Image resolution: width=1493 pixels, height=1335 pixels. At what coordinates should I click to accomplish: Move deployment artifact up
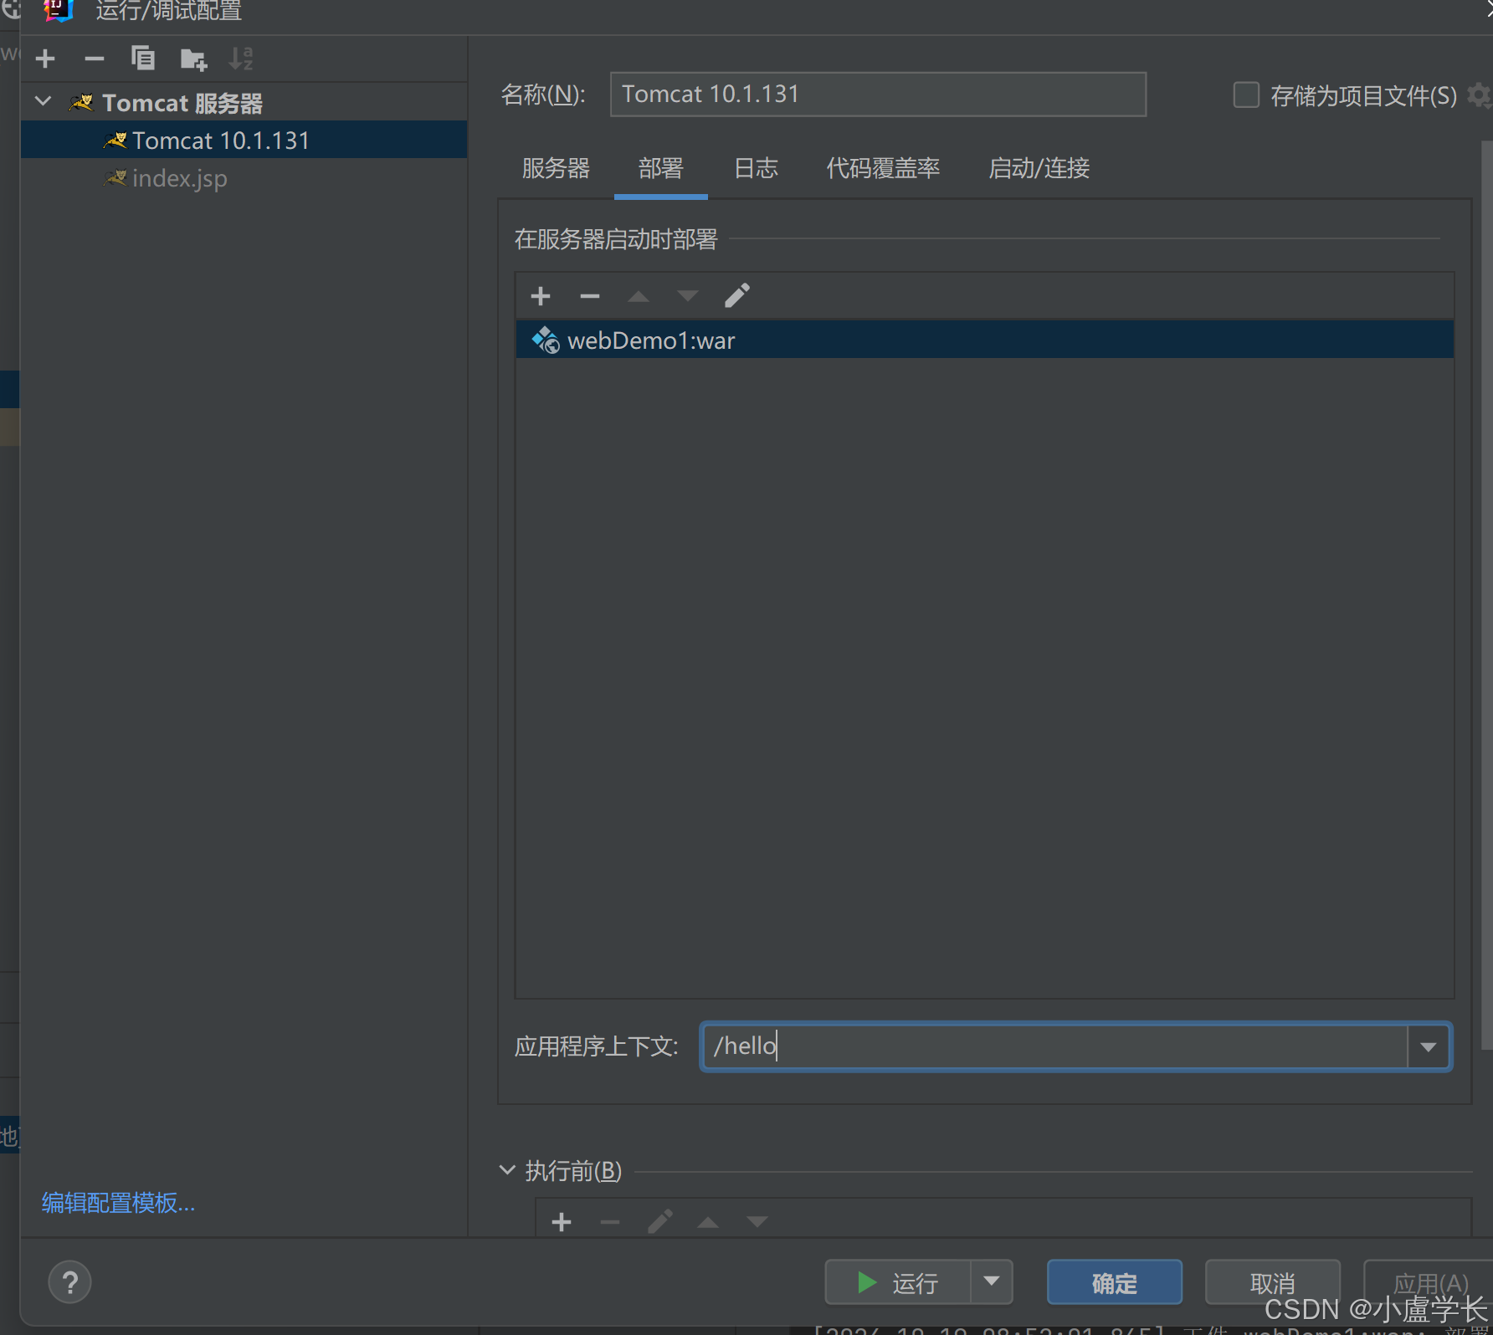tap(639, 296)
